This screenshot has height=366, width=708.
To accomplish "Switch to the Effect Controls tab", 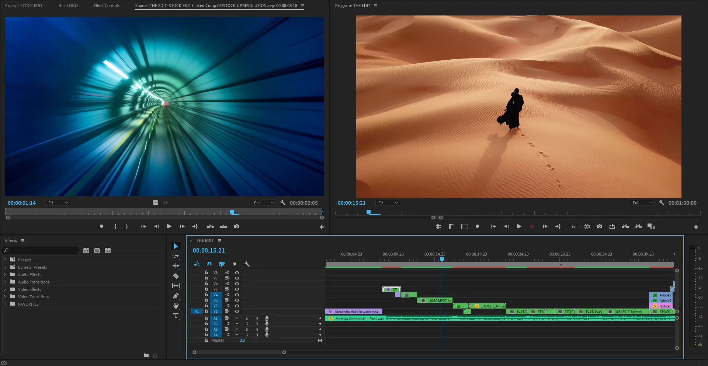I will 107,6.
